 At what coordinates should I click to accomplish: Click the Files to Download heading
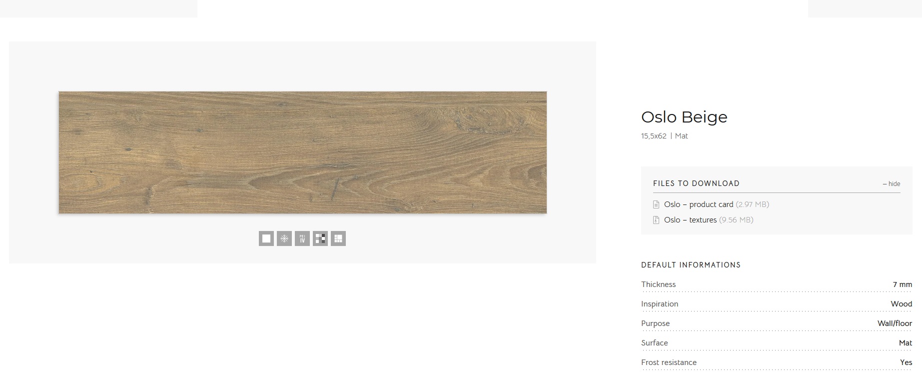click(696, 183)
